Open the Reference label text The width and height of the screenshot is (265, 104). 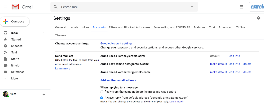point(18,72)
